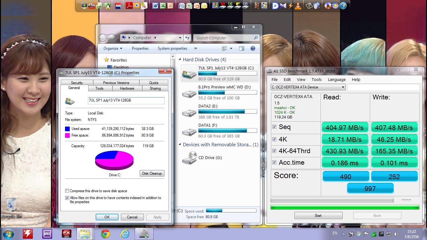
Task: Open the Winamp lightning bolt icon
Action: [x=291, y=5]
